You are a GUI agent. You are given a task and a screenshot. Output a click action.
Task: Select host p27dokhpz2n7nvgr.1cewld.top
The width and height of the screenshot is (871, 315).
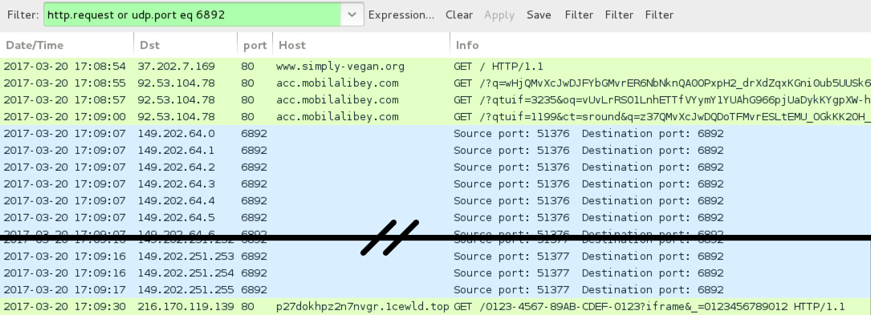362,307
